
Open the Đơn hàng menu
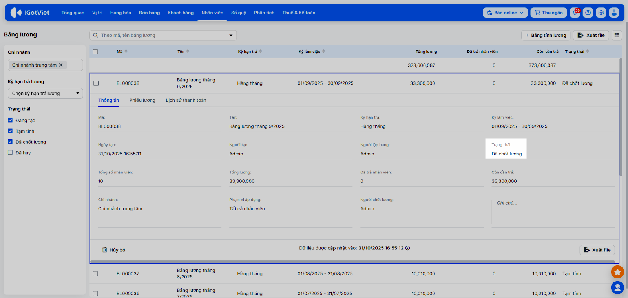(149, 13)
